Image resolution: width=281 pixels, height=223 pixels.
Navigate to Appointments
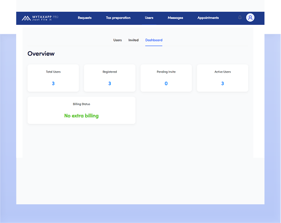coord(208,18)
